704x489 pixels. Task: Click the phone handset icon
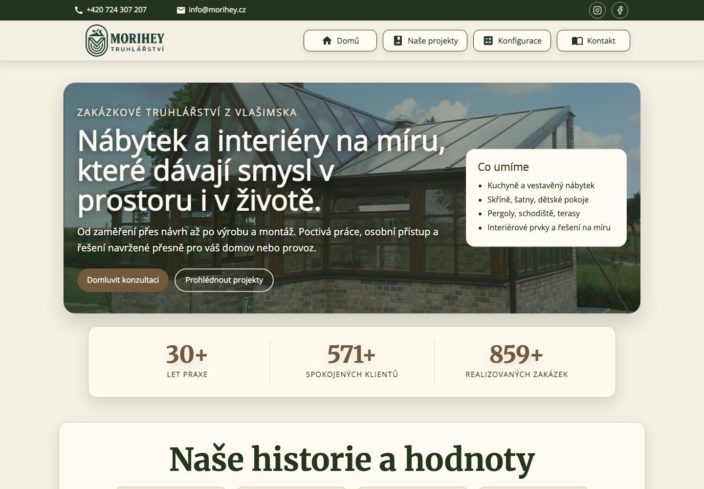point(78,10)
